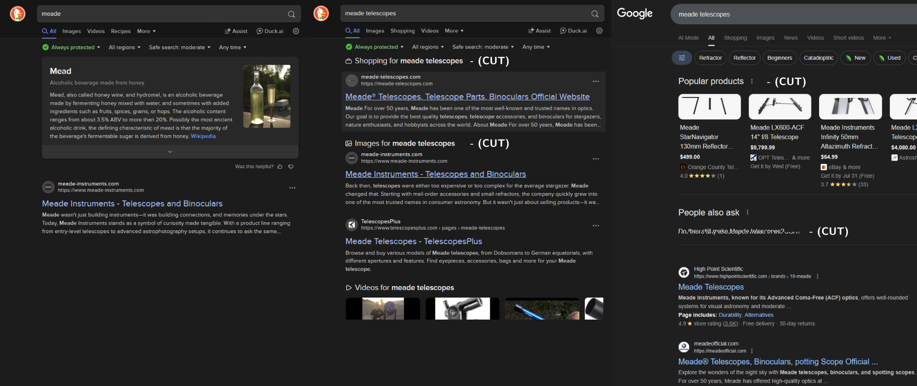Open 'Any time' dropdown in 'meade' panel
The image size is (917, 386).
[233, 47]
